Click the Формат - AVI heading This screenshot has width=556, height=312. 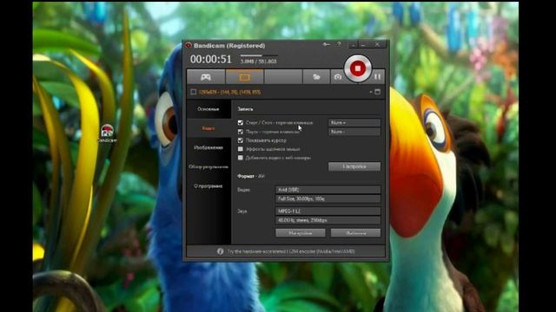click(x=251, y=176)
